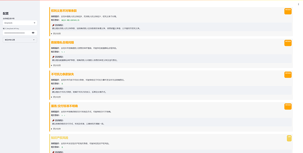Click the MEDIUM badge on 权利义务不对等条款 card
The image size is (303, 153).
pyautogui.click(x=288, y=11)
